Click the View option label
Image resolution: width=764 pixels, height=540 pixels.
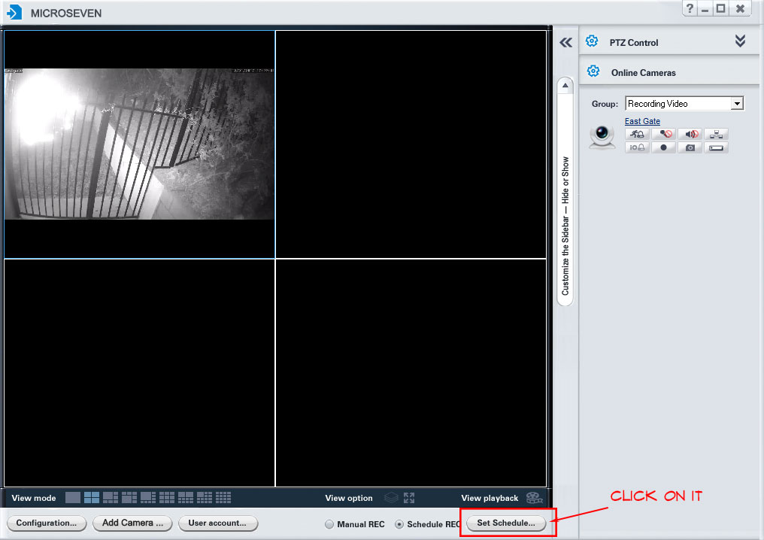349,498
